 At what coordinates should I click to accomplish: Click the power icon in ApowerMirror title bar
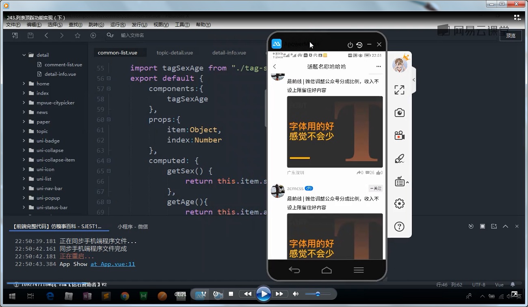[350, 45]
